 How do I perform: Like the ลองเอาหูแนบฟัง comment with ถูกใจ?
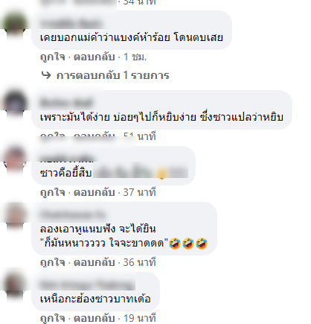click(53, 262)
